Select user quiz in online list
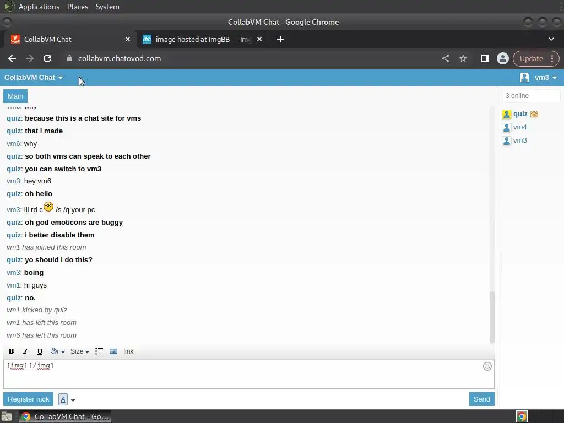564x423 pixels. tap(520, 114)
